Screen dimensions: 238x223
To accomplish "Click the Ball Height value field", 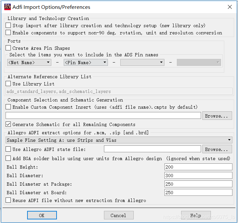I will (x=198, y=167).
